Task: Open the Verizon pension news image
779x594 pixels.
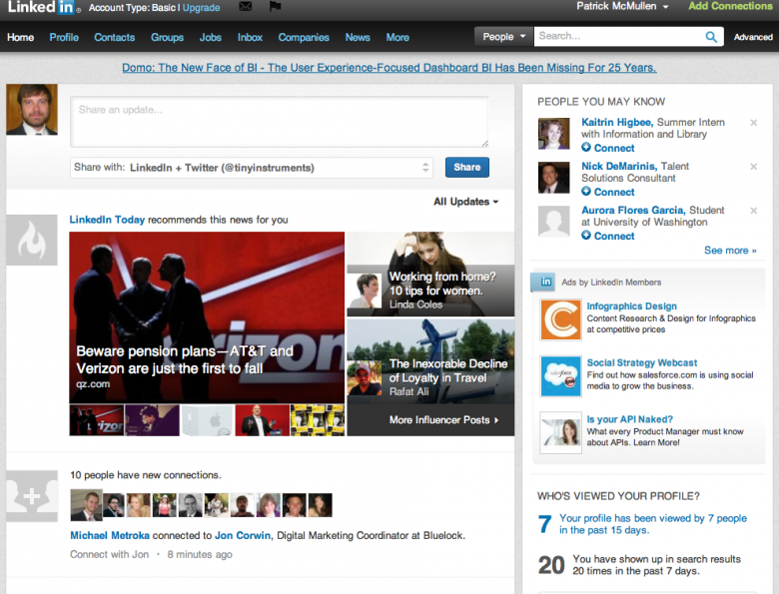Action: pyautogui.click(x=207, y=317)
